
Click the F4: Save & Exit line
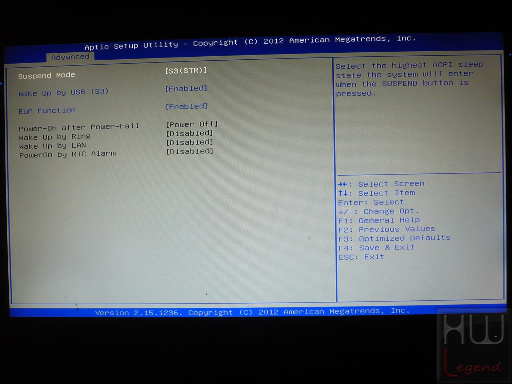(x=376, y=248)
